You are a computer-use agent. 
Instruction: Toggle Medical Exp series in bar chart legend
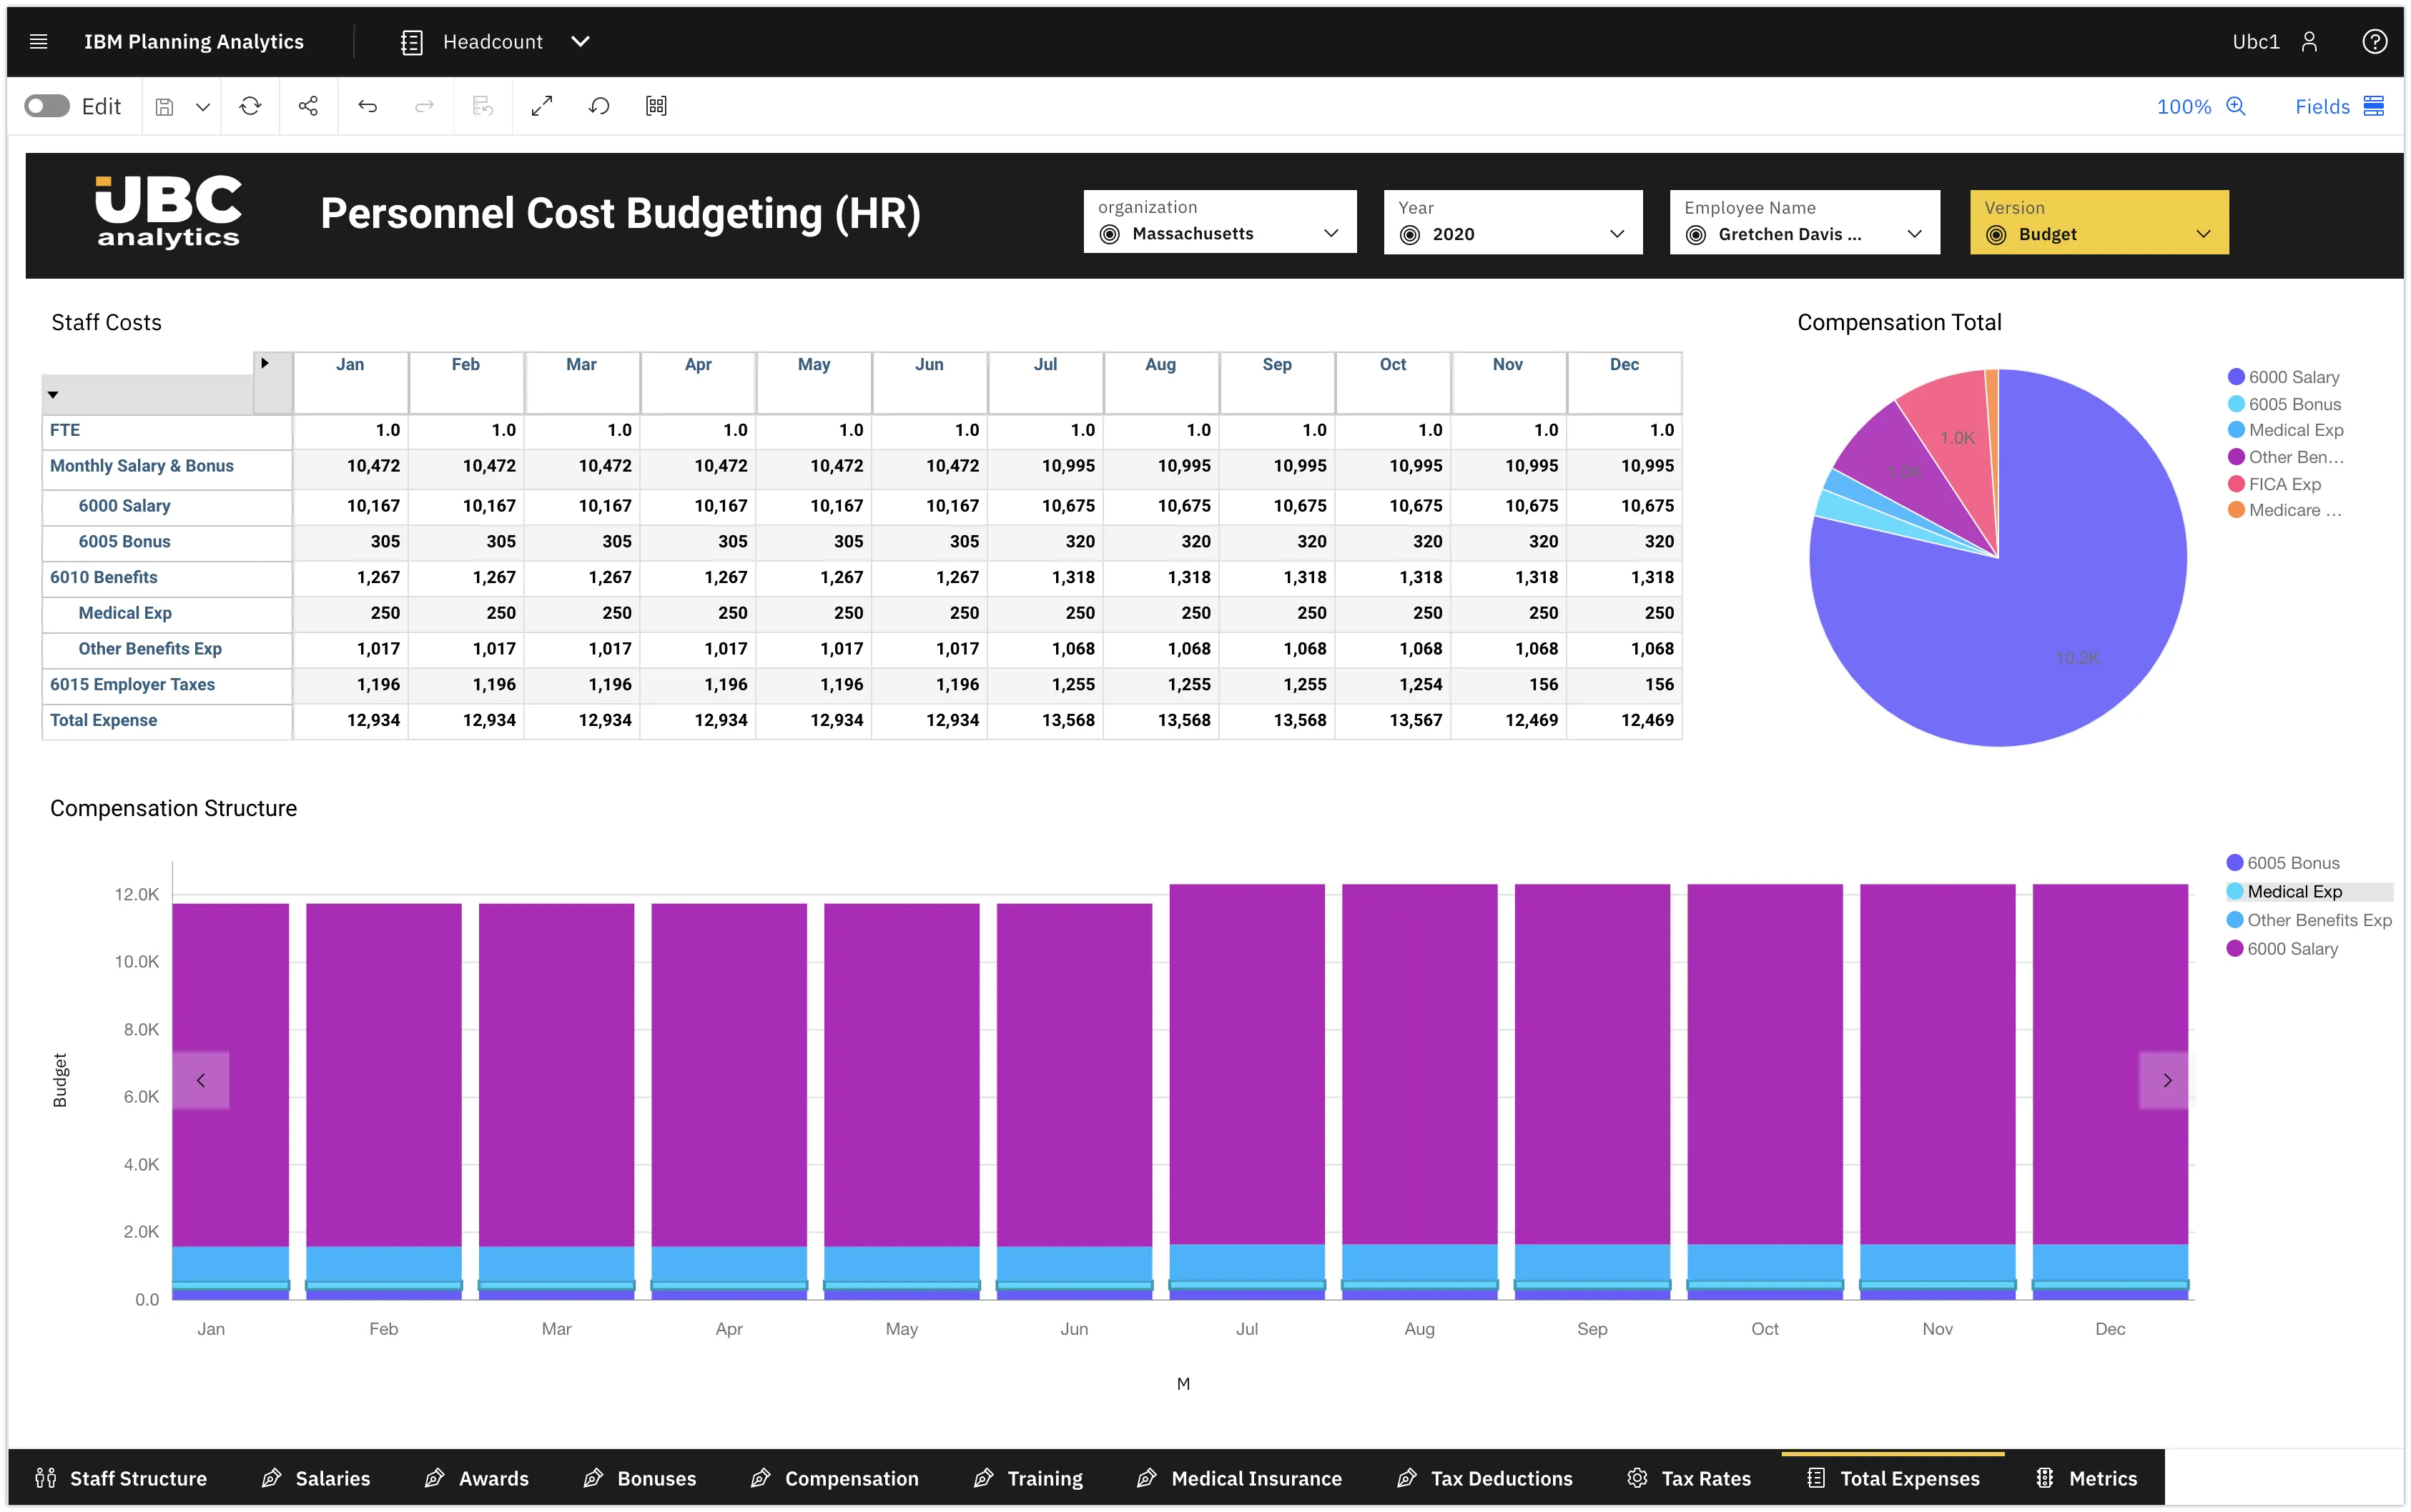[x=2294, y=891]
